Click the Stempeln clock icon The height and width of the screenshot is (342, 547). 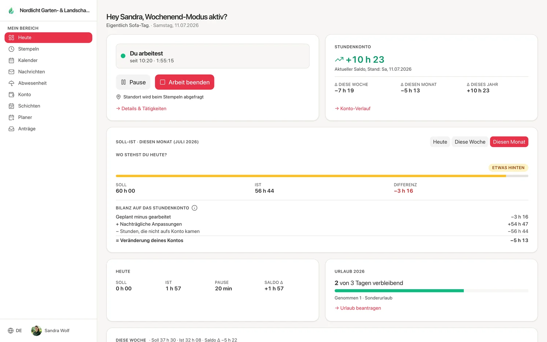[11, 49]
